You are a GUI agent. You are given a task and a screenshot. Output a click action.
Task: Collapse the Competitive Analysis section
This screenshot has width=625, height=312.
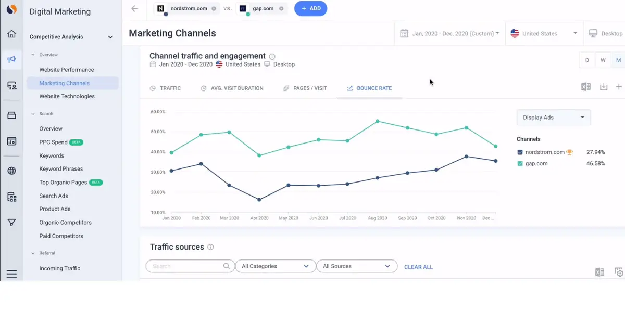tap(110, 37)
